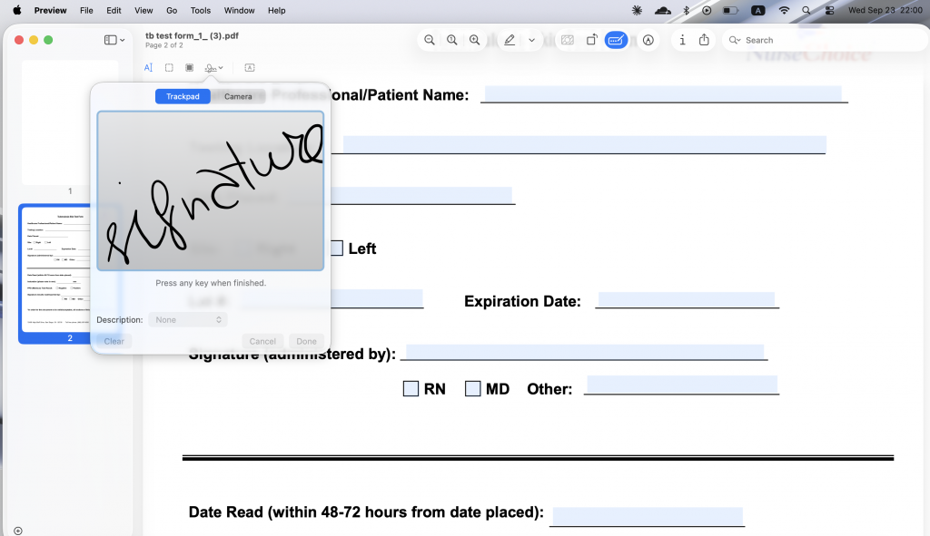Open the Help menu

[276, 10]
